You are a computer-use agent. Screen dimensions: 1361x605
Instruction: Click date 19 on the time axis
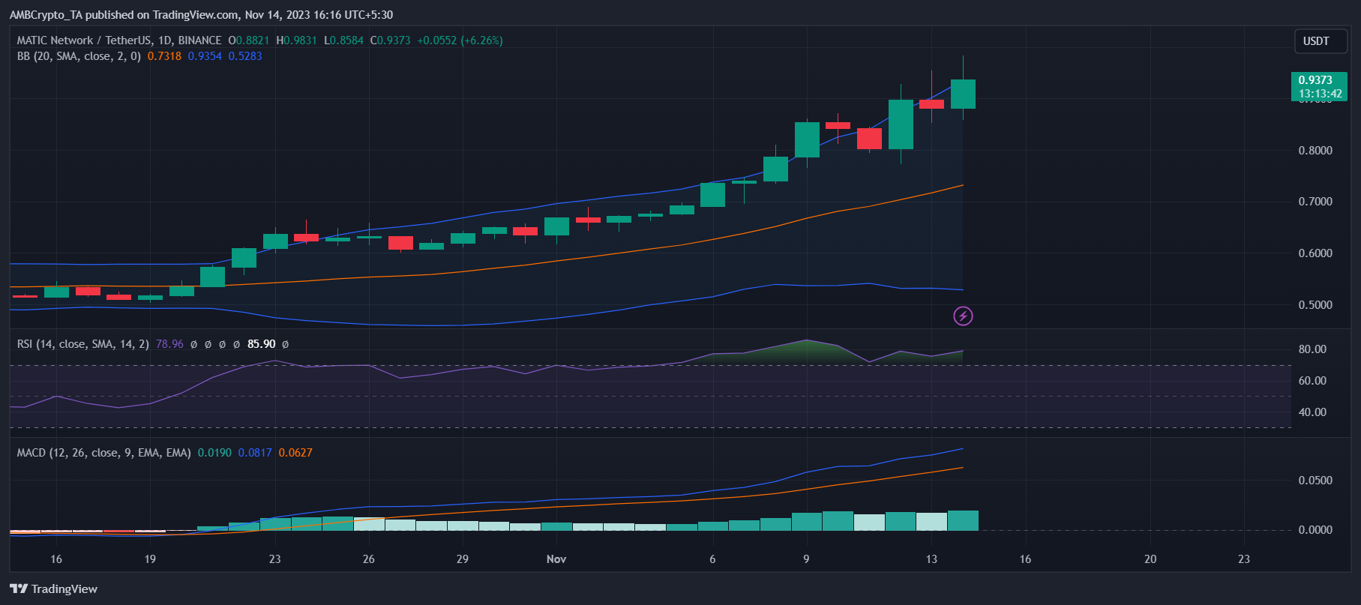pyautogui.click(x=150, y=559)
